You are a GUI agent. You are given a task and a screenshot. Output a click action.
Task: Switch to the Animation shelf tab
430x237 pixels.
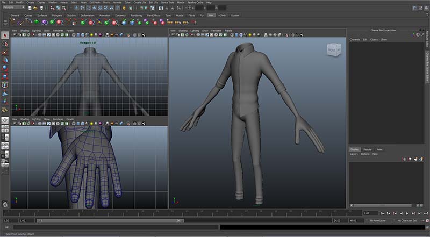[104, 16]
